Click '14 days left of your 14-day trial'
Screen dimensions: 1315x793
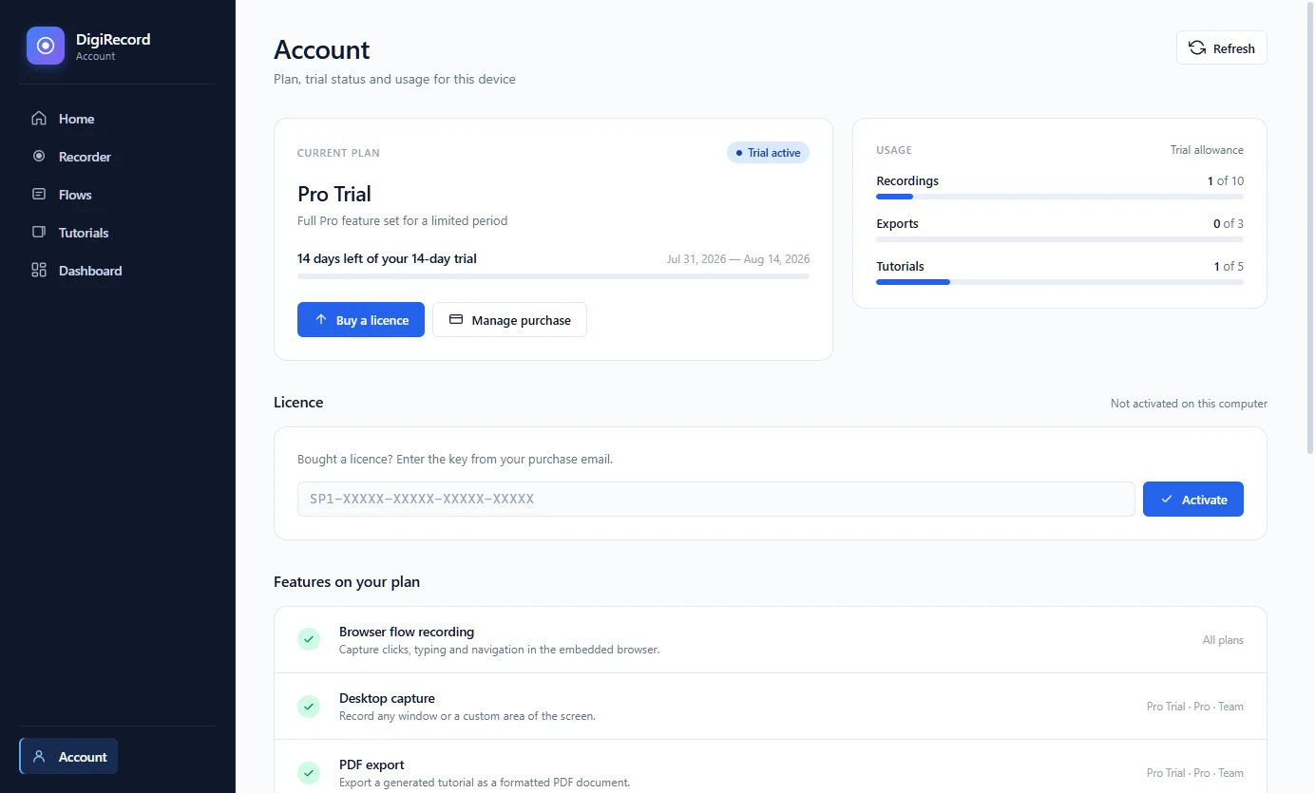[x=387, y=258]
